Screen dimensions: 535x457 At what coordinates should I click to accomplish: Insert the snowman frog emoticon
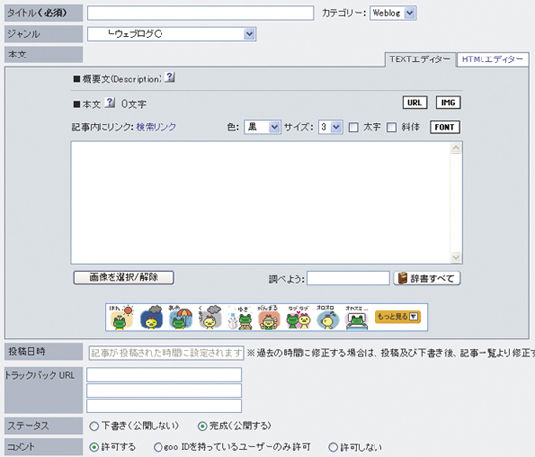(240, 318)
